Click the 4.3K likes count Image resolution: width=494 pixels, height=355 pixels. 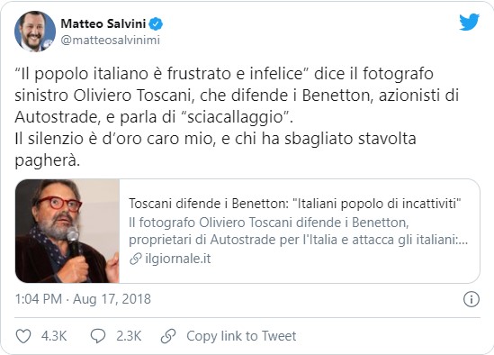pyautogui.click(x=54, y=336)
